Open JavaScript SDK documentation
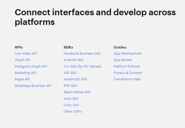Image resolution: width=185 pixels, height=128 pixels. (x=75, y=79)
